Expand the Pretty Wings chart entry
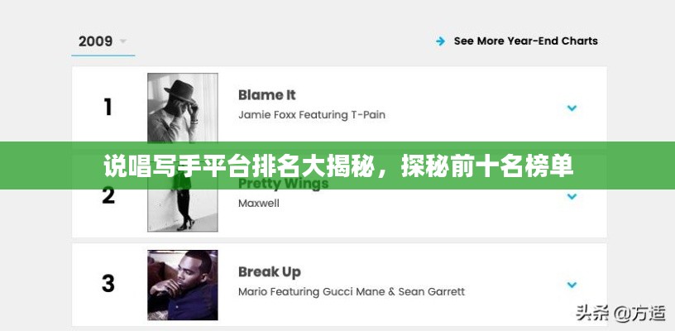 571,197
